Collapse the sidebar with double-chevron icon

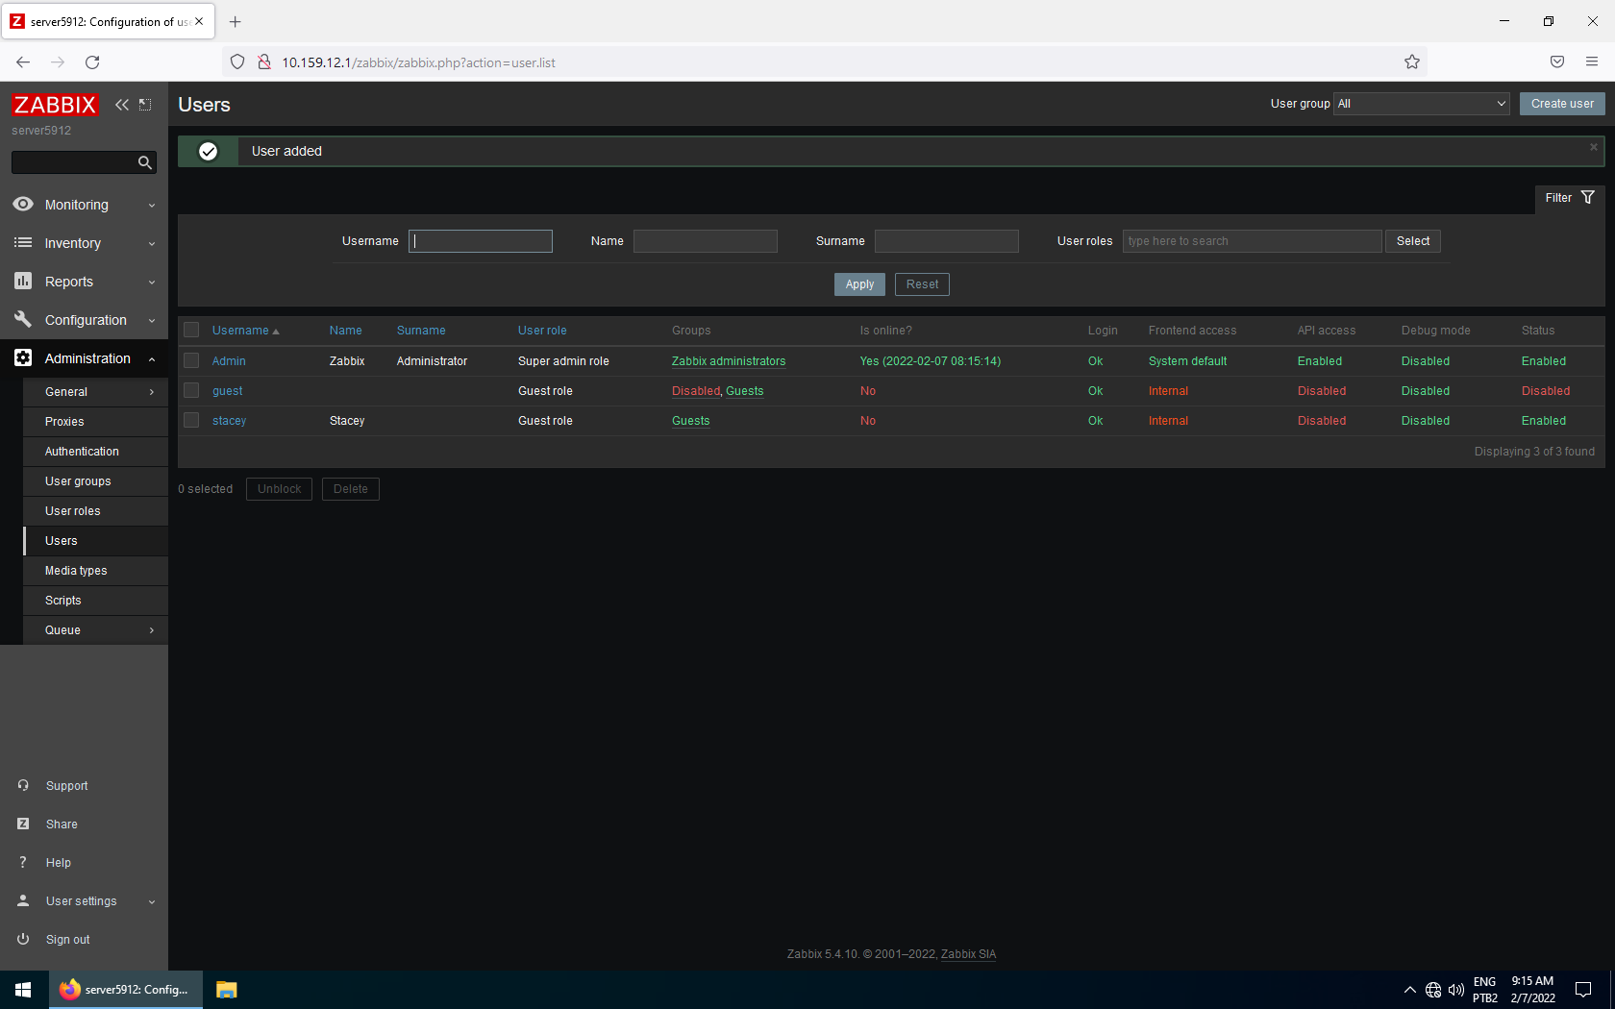[121, 105]
